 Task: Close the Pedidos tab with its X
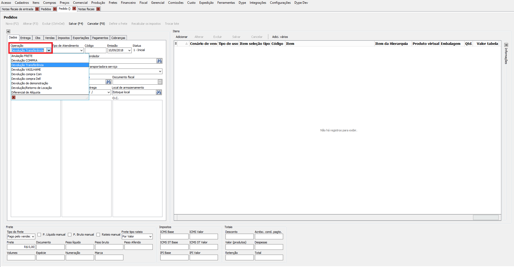click(x=55, y=9)
